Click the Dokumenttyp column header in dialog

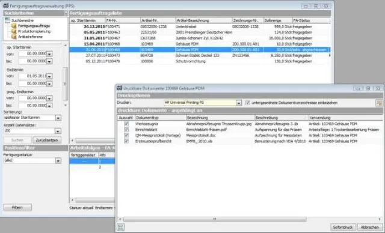(161, 118)
